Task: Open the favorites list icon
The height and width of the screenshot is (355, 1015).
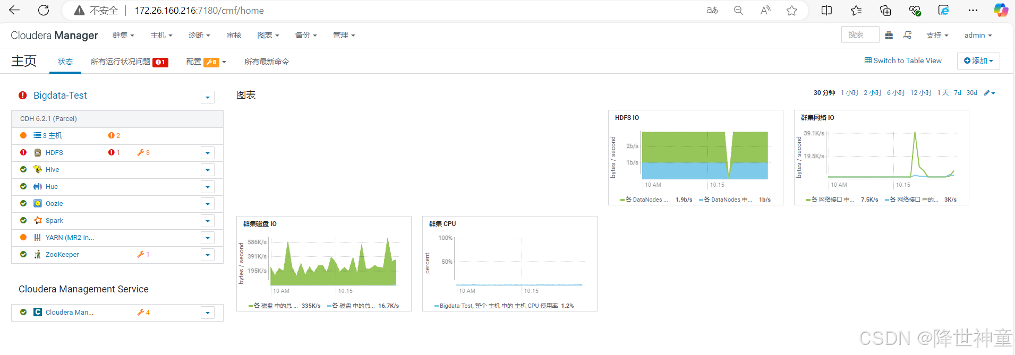Action: click(856, 10)
